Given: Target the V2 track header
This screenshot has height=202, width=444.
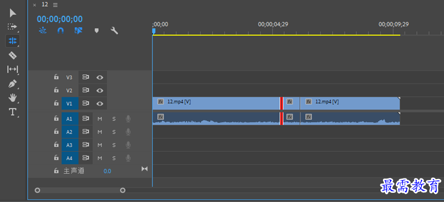Looking at the screenshot, I should point(69,91).
